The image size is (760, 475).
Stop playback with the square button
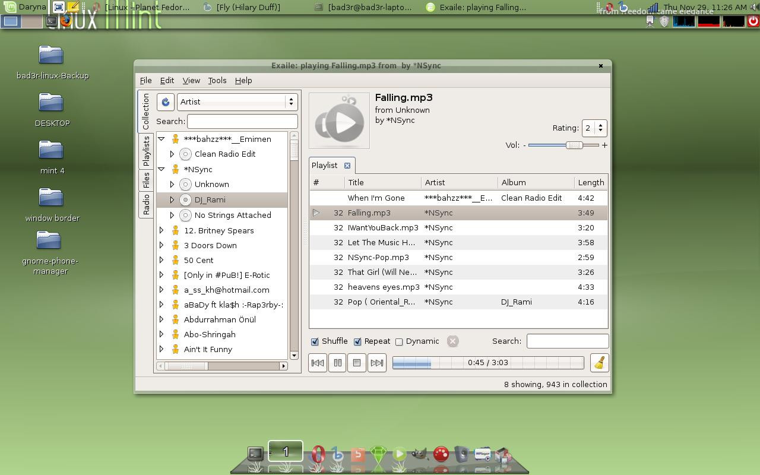coord(357,363)
